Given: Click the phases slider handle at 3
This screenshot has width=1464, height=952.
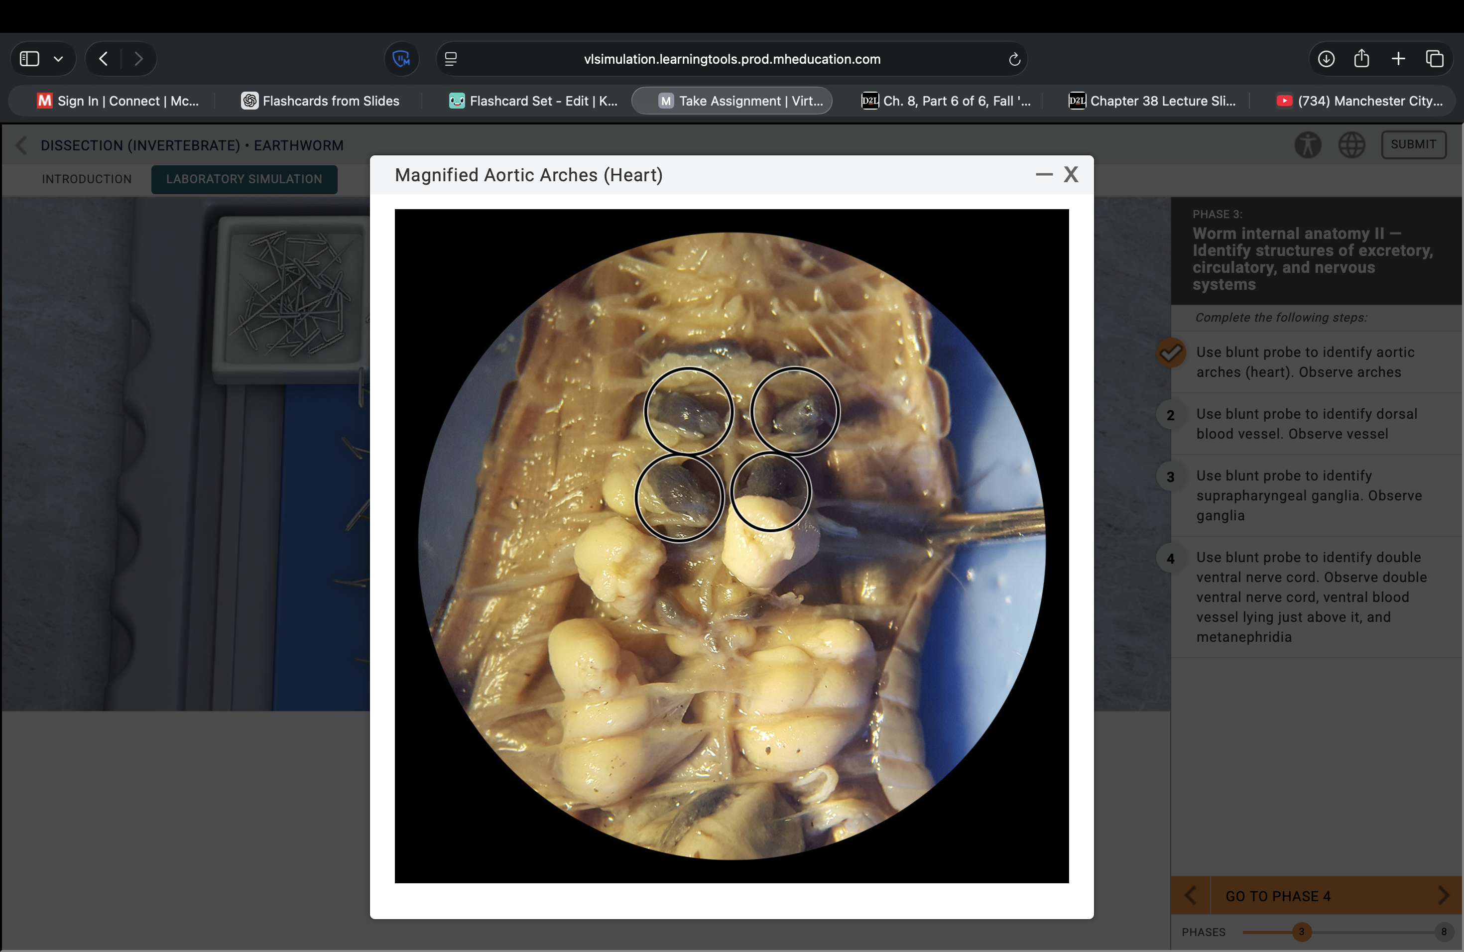Looking at the screenshot, I should click(x=1301, y=932).
